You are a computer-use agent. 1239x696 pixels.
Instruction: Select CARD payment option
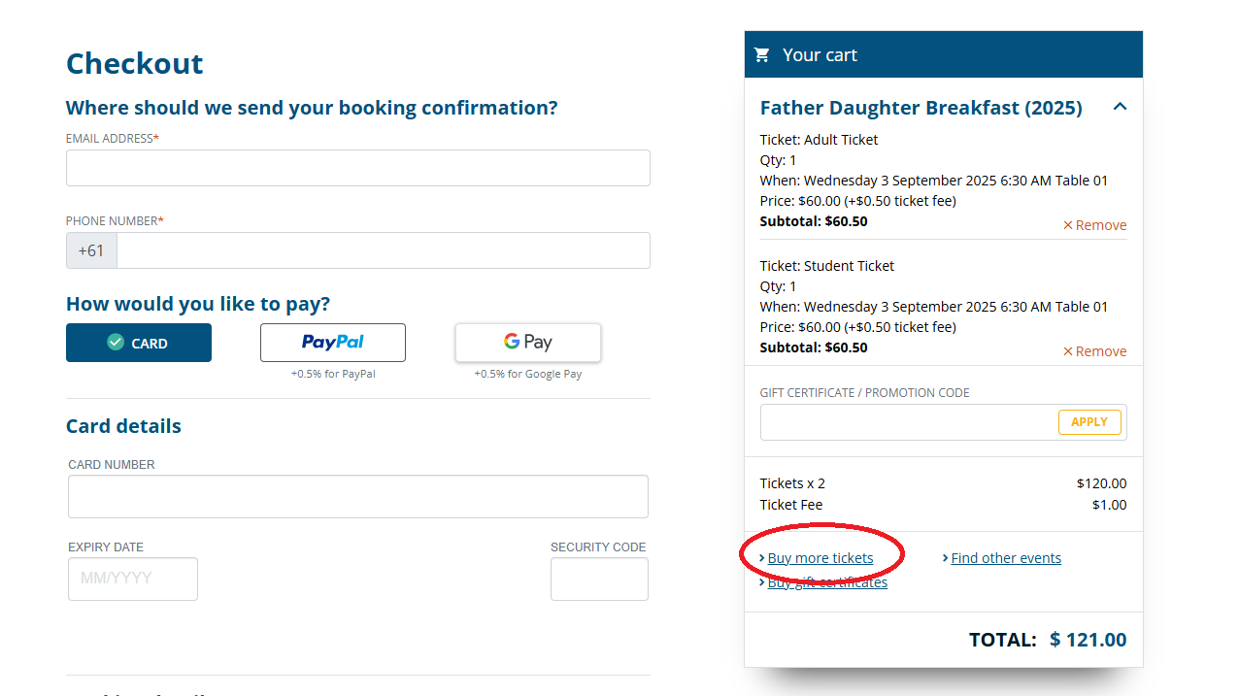click(x=139, y=343)
